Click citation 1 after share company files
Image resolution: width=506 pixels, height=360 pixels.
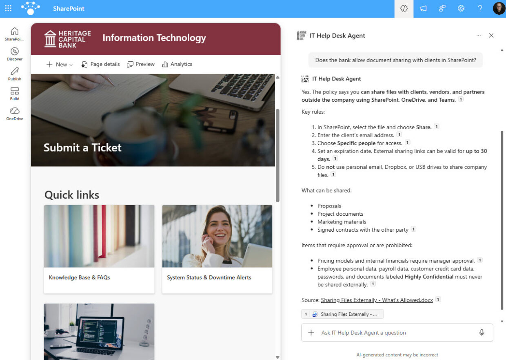(x=333, y=174)
